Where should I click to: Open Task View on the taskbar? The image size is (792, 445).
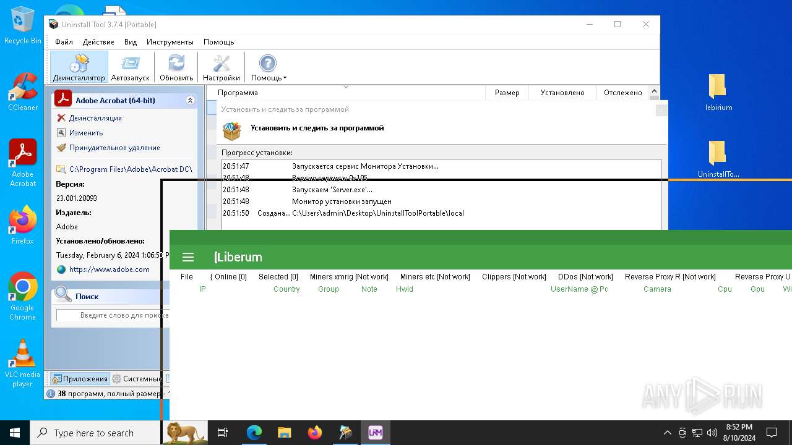point(223,433)
